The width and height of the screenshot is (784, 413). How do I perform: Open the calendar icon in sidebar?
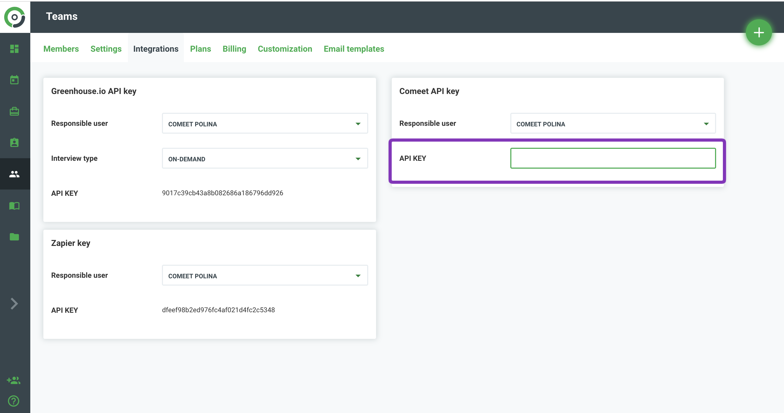pyautogui.click(x=14, y=80)
